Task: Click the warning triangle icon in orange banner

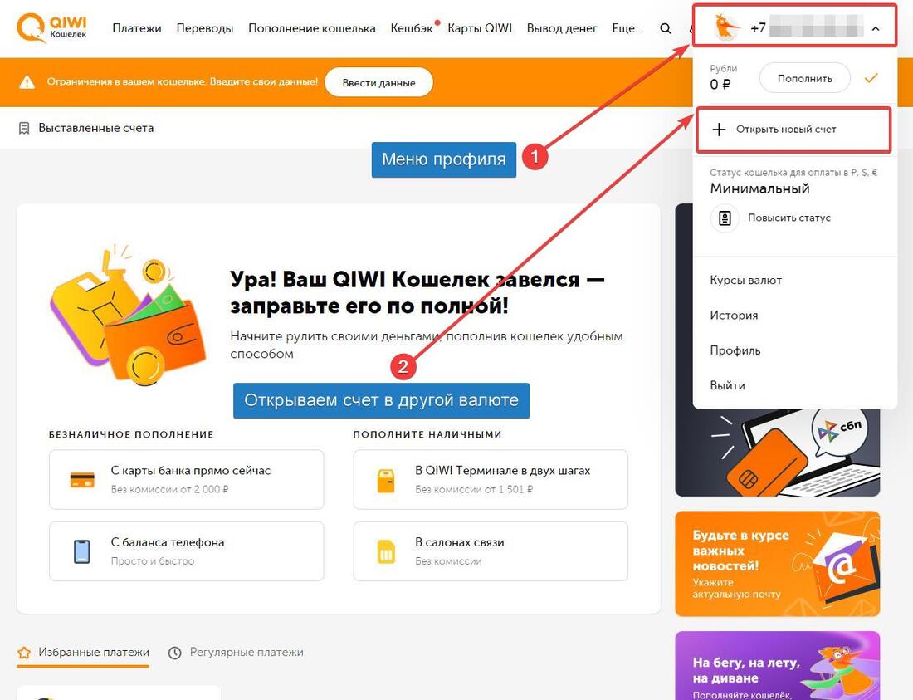Action: [x=27, y=82]
